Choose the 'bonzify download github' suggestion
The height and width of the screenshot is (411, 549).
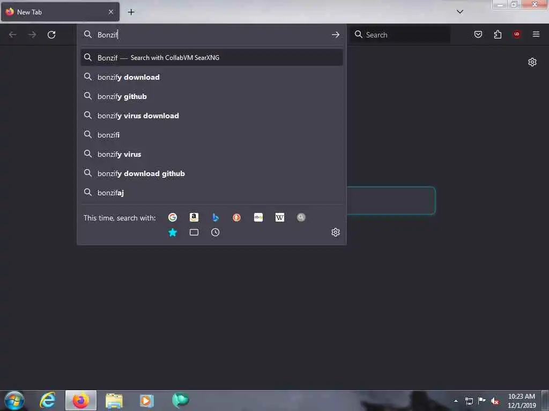pyautogui.click(x=211, y=173)
